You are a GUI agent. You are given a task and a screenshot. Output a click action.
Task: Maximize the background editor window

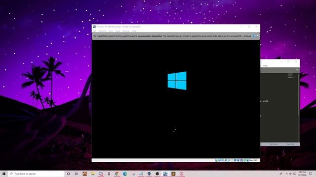(x=288, y=61)
